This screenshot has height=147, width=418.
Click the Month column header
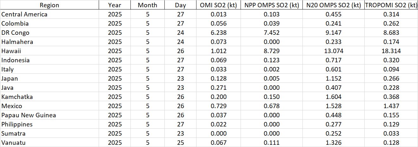coord(148,5)
